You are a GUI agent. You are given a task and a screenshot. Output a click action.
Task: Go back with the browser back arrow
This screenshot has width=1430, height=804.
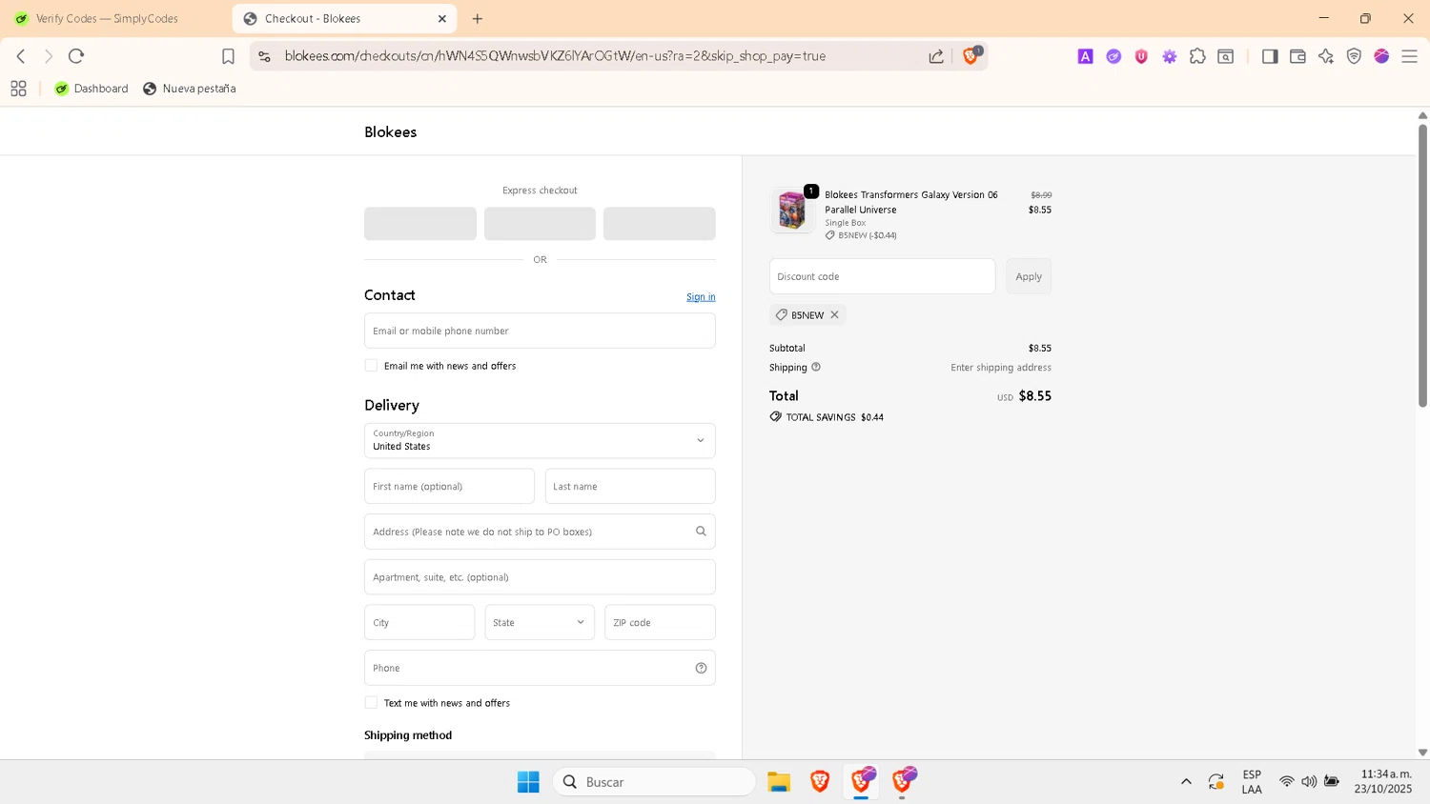[x=21, y=56]
